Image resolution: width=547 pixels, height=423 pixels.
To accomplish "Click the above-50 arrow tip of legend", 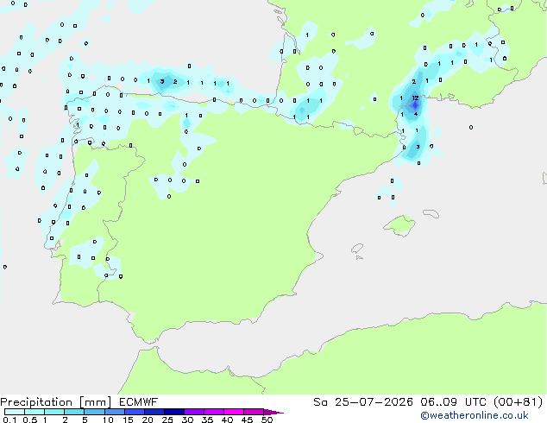I will (273, 412).
